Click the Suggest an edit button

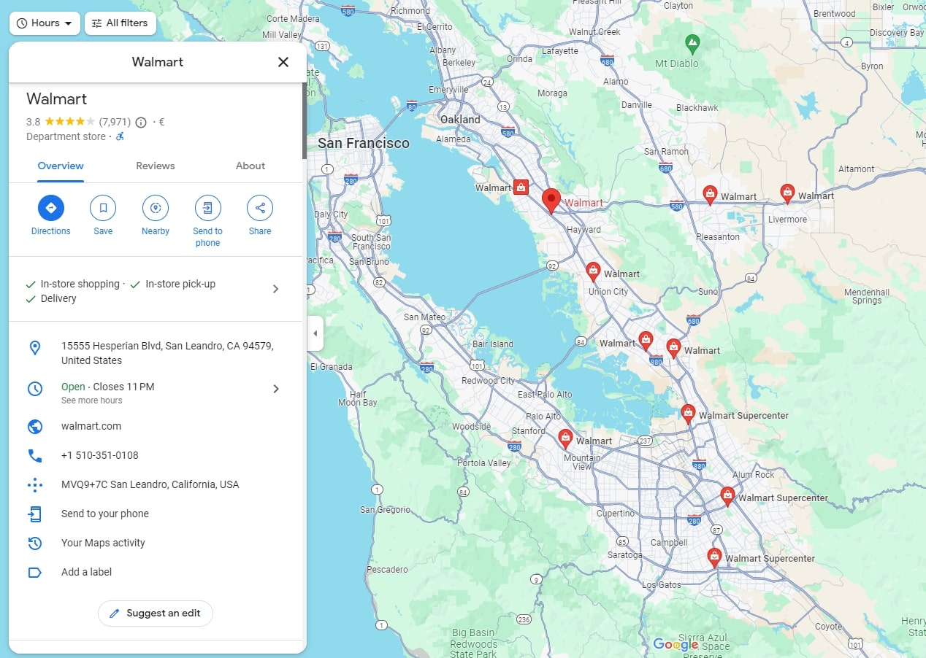click(x=155, y=614)
